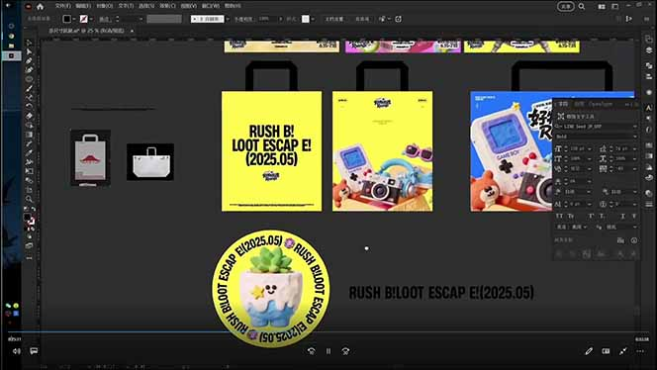Select the Pen tool

tap(29, 61)
